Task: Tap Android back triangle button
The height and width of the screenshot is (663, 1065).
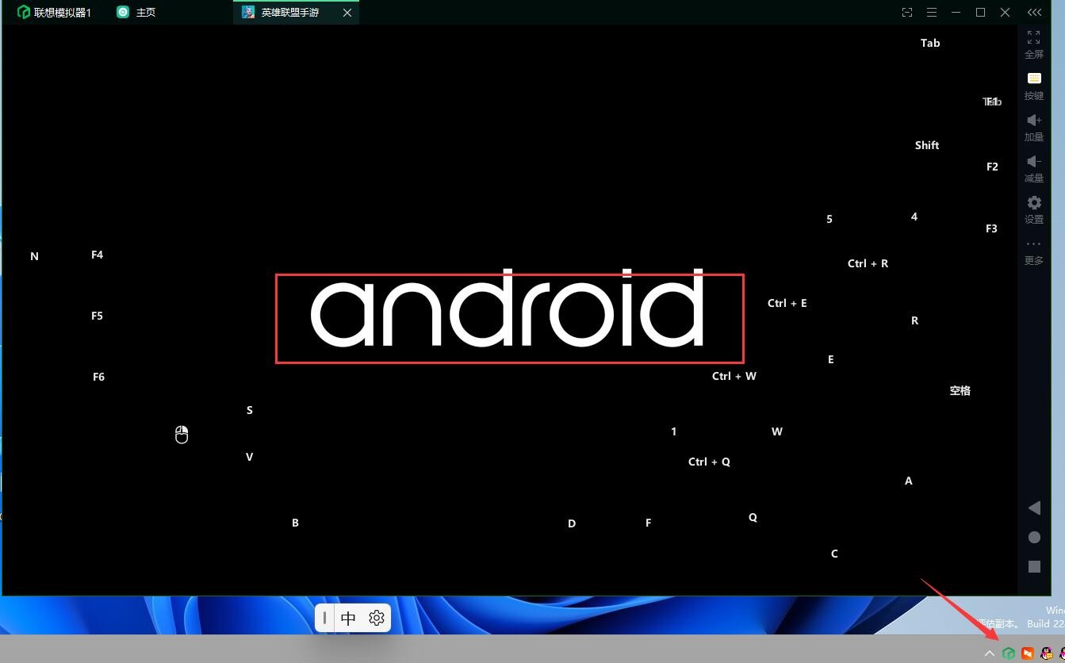Action: coord(1033,508)
